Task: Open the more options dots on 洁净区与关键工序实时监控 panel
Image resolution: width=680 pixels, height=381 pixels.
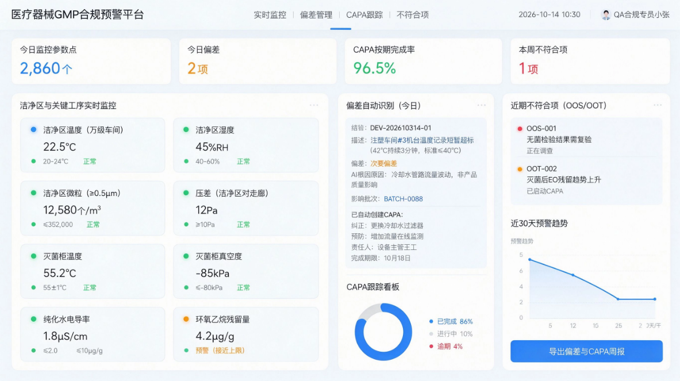Action: [x=314, y=105]
